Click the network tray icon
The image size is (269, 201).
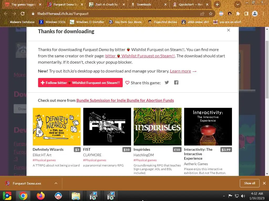[x=237, y=196]
